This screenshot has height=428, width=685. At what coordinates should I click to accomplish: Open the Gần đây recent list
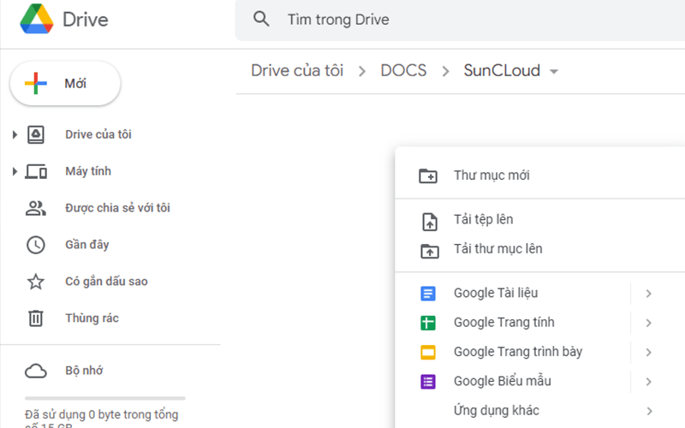pos(87,245)
